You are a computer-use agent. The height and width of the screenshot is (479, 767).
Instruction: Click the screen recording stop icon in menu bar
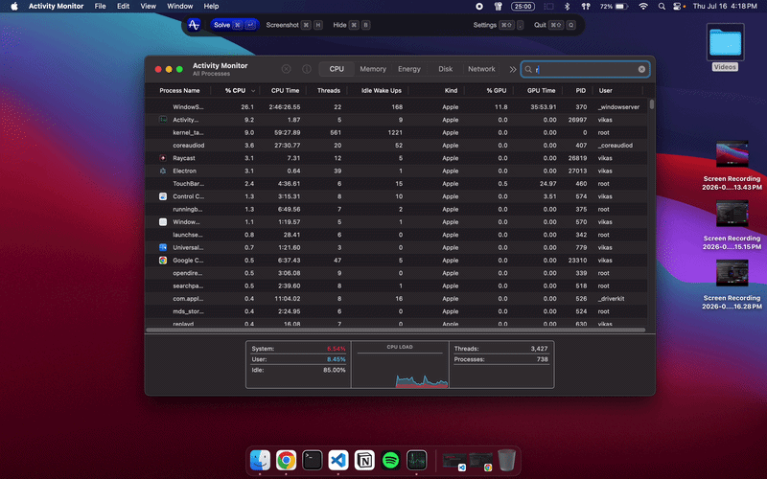click(x=479, y=7)
